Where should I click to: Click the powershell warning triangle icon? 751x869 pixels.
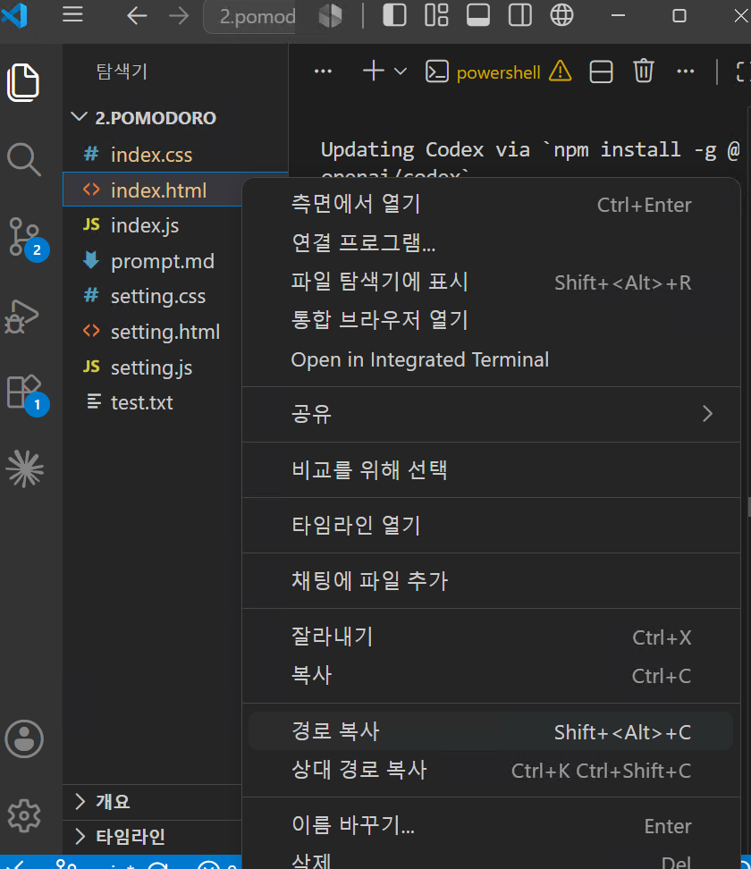(561, 71)
